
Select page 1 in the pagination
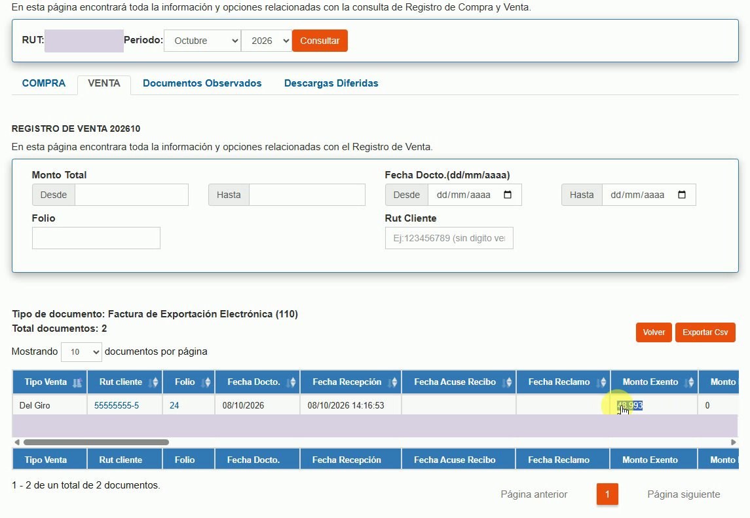[607, 494]
